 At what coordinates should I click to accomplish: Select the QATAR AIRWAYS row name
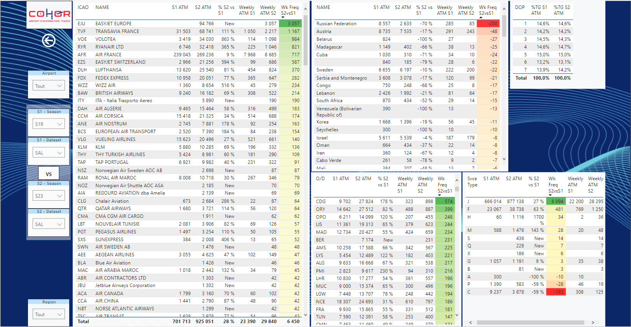tap(113, 209)
